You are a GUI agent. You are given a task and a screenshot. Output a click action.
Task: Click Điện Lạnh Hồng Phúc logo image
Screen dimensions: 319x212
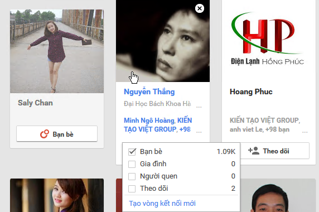pos(267,38)
